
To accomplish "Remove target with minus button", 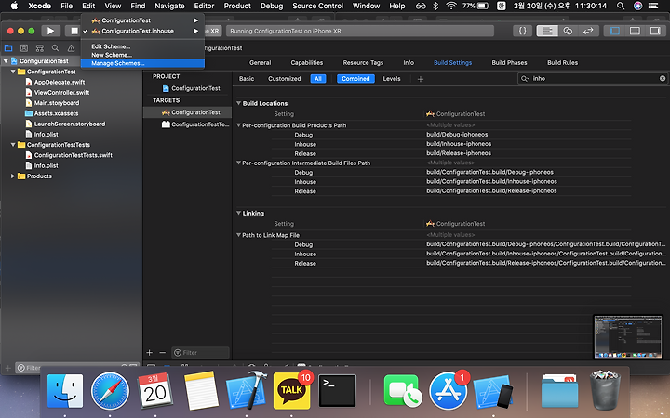I will (162, 353).
